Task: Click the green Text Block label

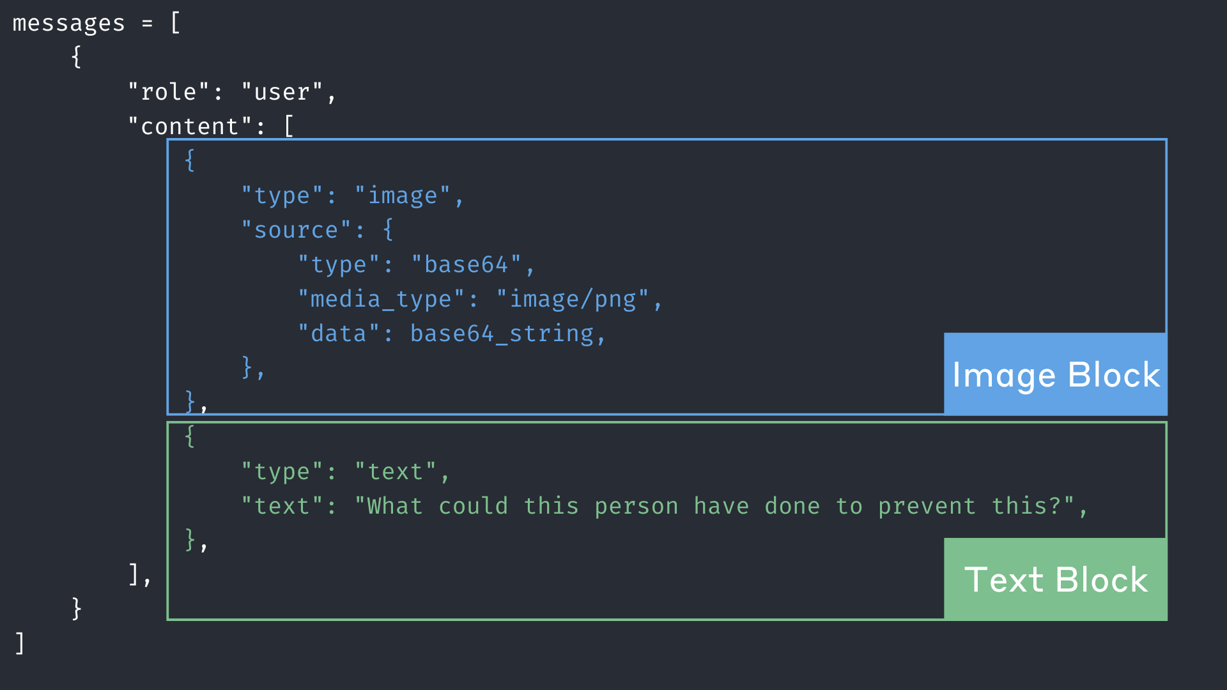Action: pyautogui.click(x=1055, y=579)
